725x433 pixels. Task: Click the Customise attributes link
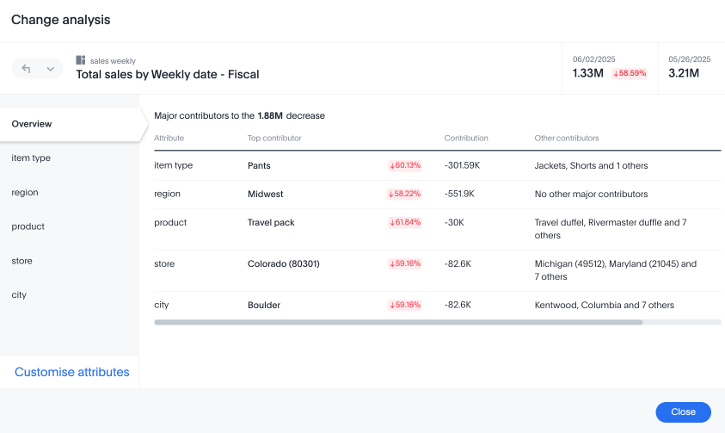coord(72,372)
